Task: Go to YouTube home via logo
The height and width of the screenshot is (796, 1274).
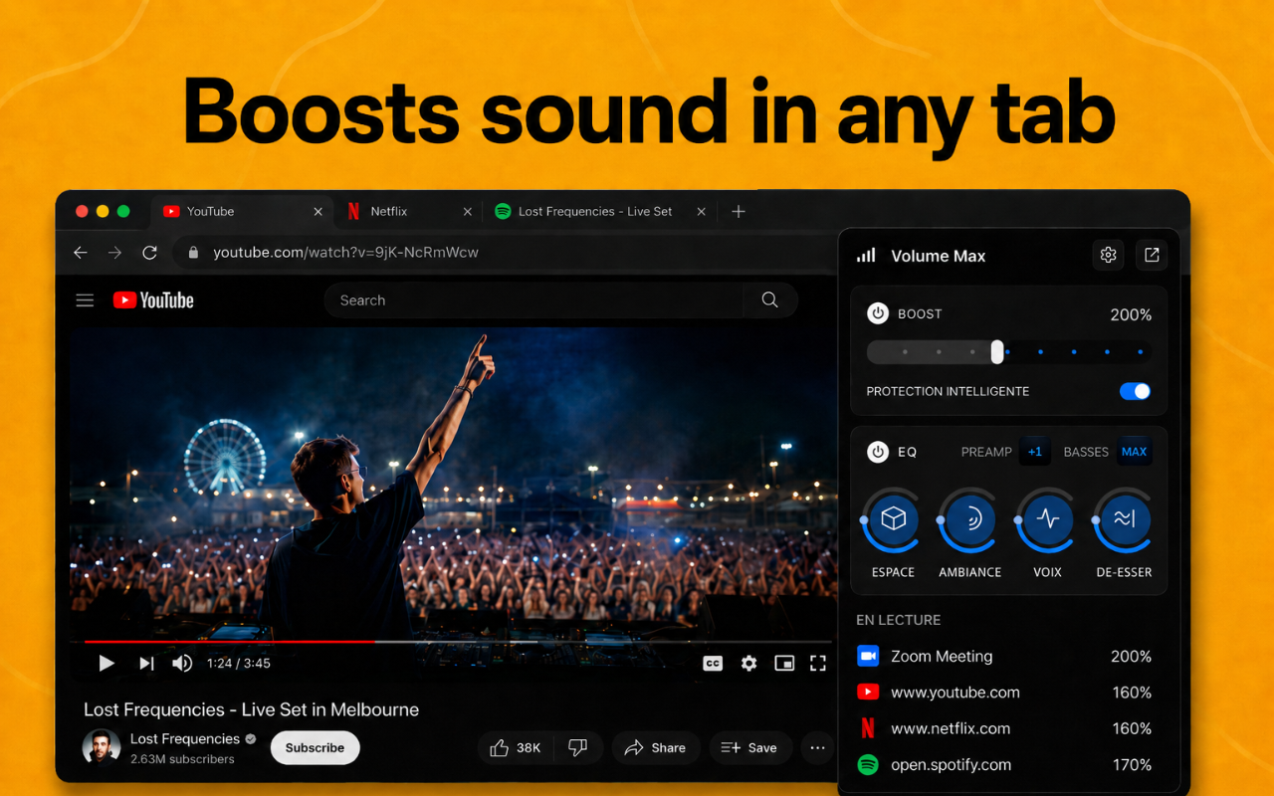Action: 153,300
